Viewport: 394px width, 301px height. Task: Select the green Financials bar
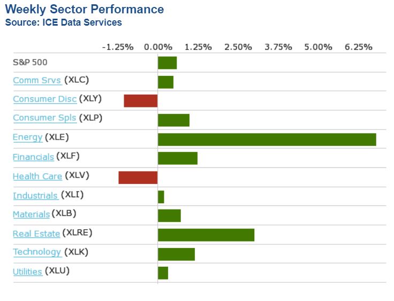tap(177, 158)
